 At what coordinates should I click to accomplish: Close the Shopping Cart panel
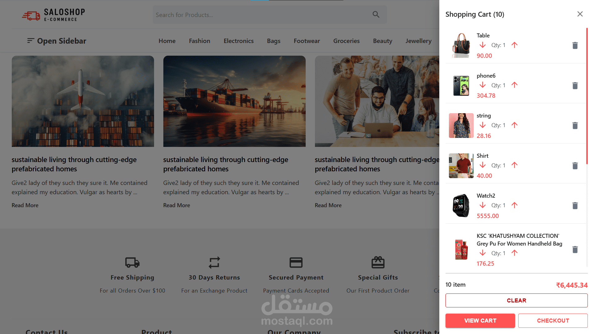pos(580,14)
